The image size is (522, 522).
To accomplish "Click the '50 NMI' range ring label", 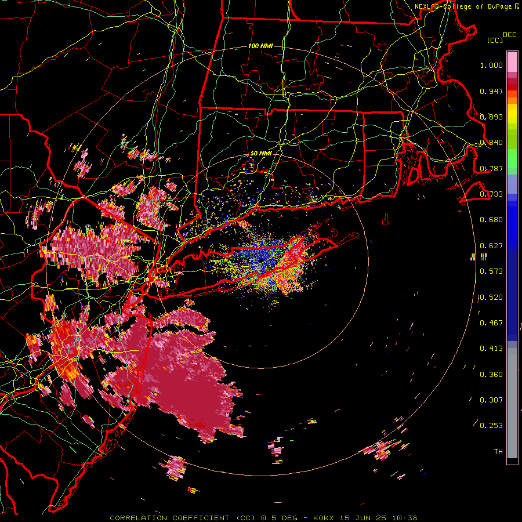I will [260, 153].
